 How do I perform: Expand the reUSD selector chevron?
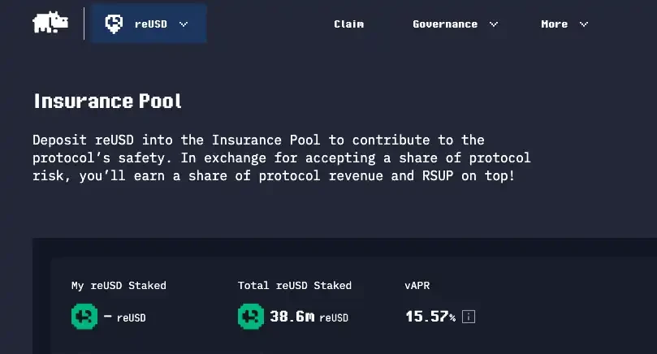click(x=184, y=24)
